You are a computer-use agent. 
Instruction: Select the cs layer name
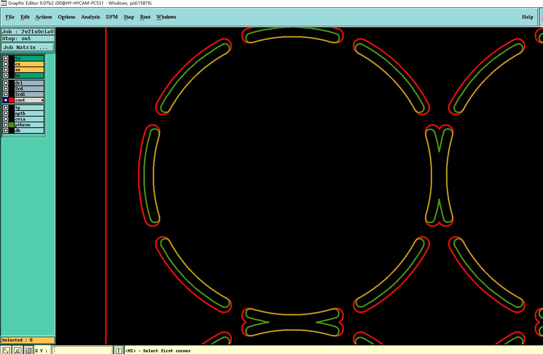29,64
